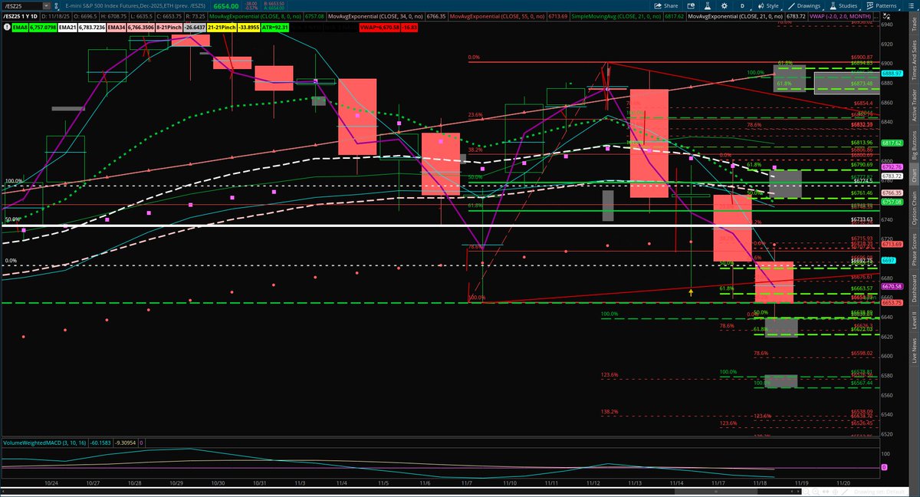
Task: Click the ATR=92.31 label
Action: coord(275,27)
